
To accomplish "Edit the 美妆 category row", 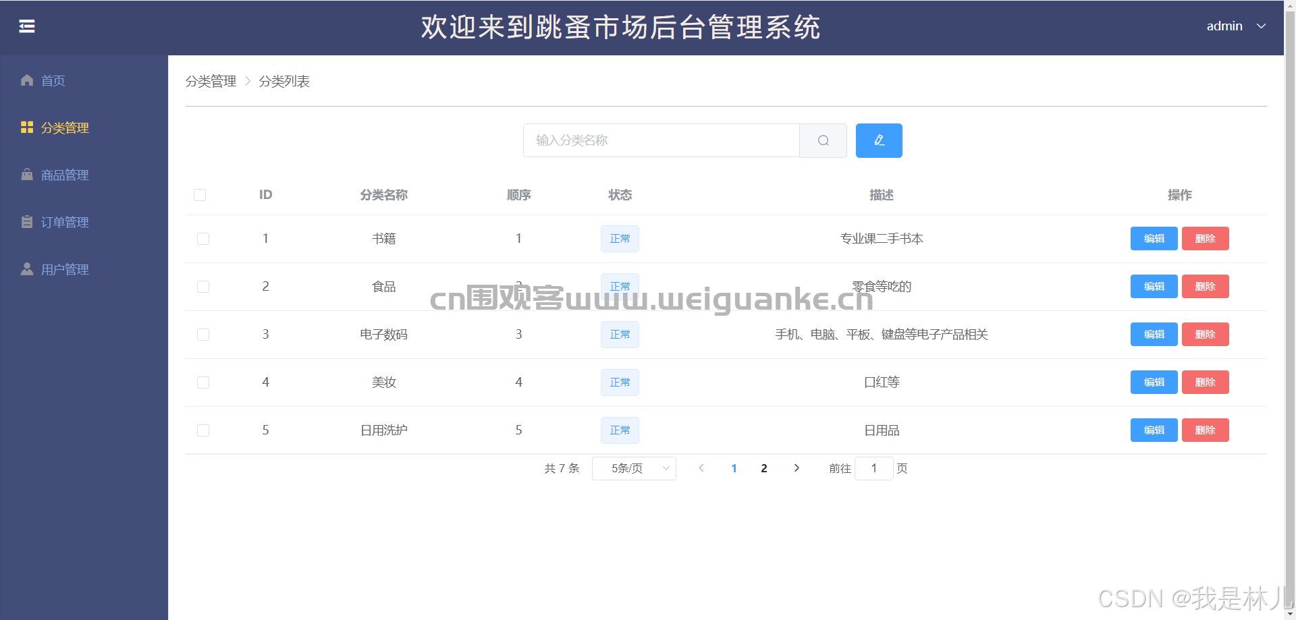I will [1154, 382].
